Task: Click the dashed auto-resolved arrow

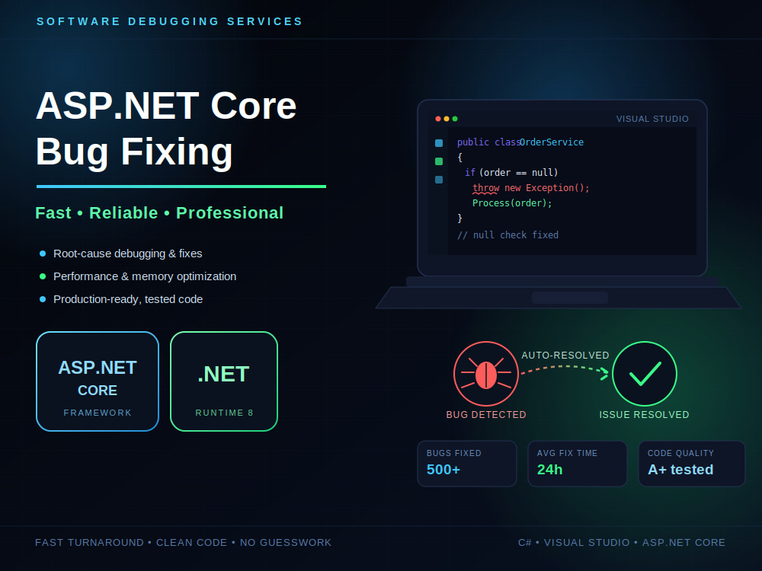Action: [x=565, y=372]
